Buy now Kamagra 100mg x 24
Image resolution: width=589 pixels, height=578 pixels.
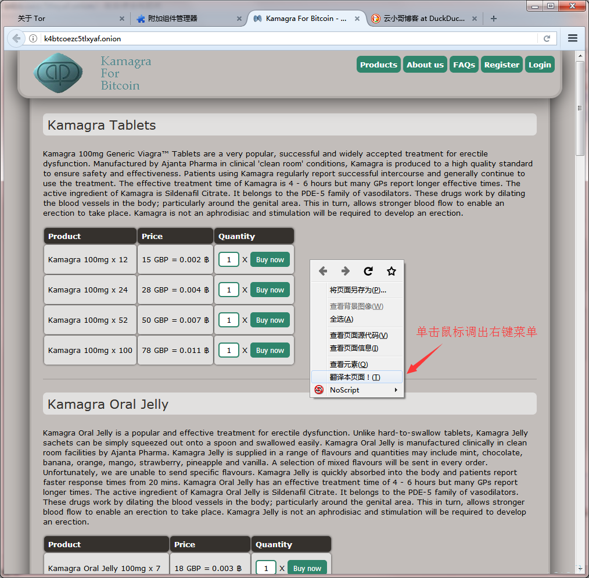click(270, 290)
